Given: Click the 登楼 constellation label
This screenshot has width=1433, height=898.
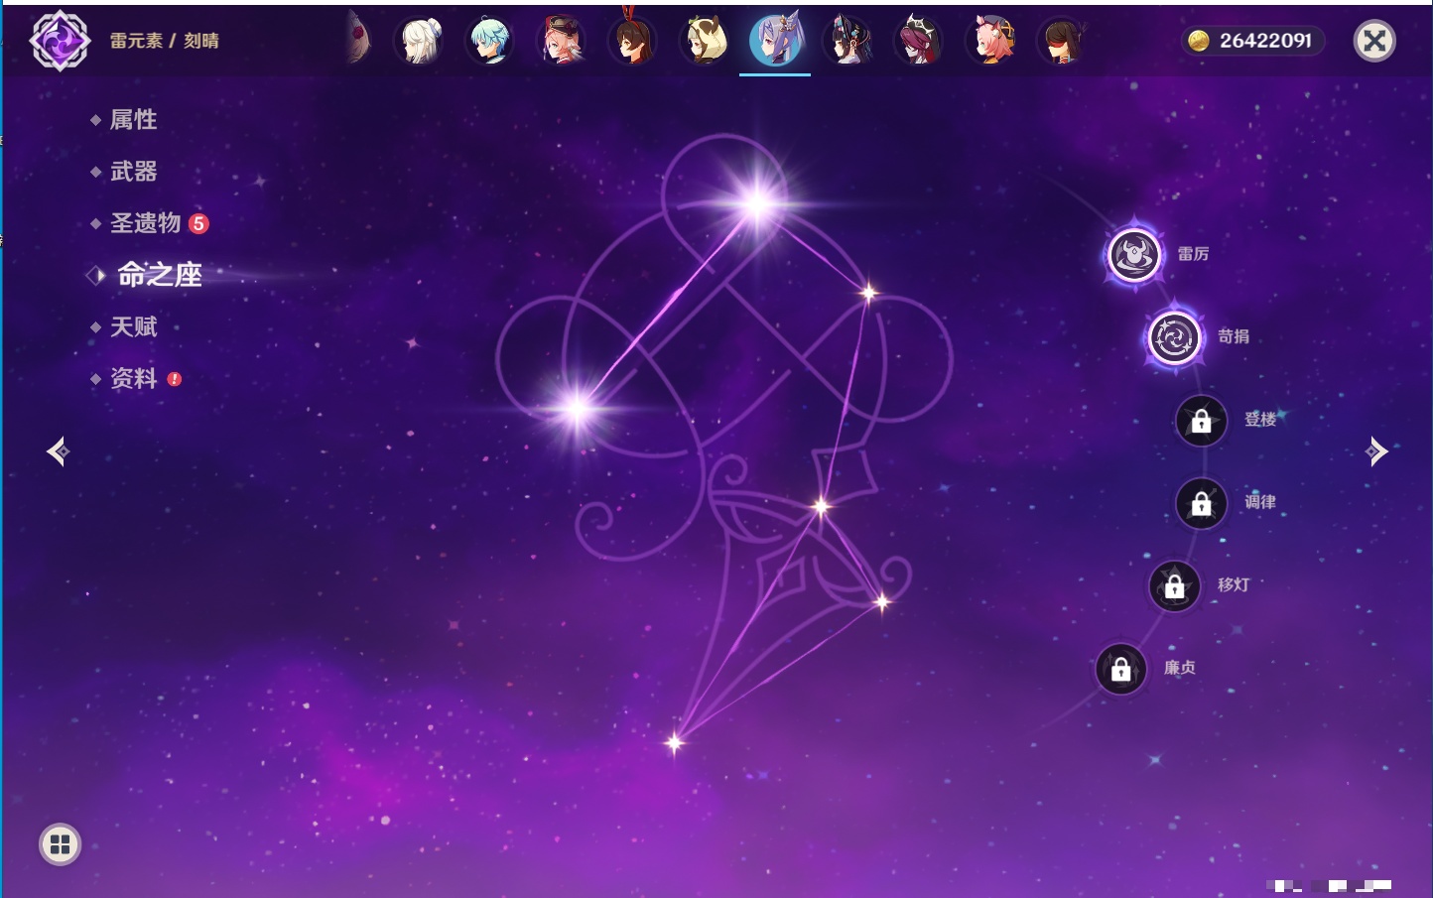Looking at the screenshot, I should pos(1260,419).
